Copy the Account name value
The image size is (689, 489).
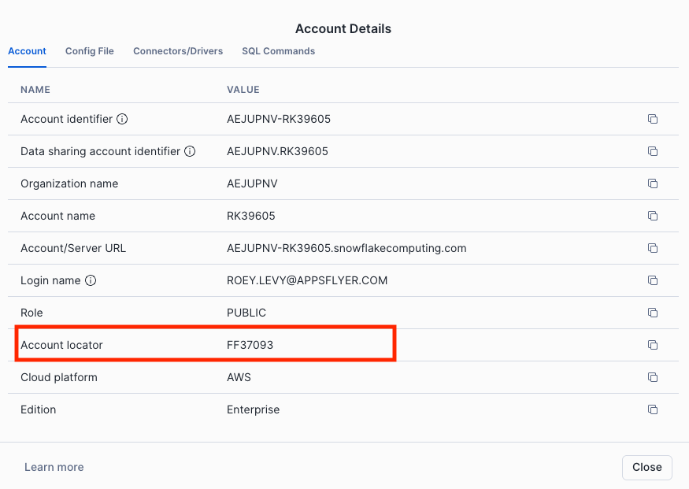coord(652,216)
